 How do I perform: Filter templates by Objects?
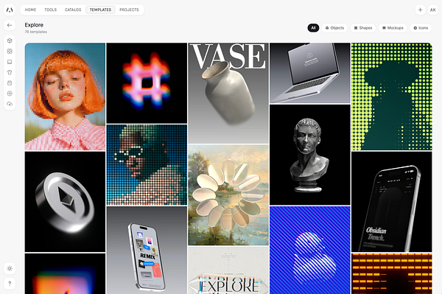[x=334, y=28]
